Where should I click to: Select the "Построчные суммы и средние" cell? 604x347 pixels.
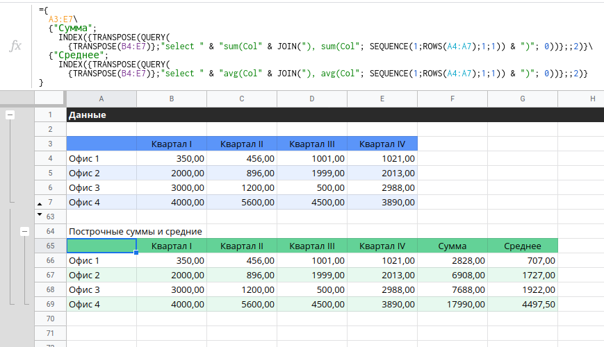135,230
